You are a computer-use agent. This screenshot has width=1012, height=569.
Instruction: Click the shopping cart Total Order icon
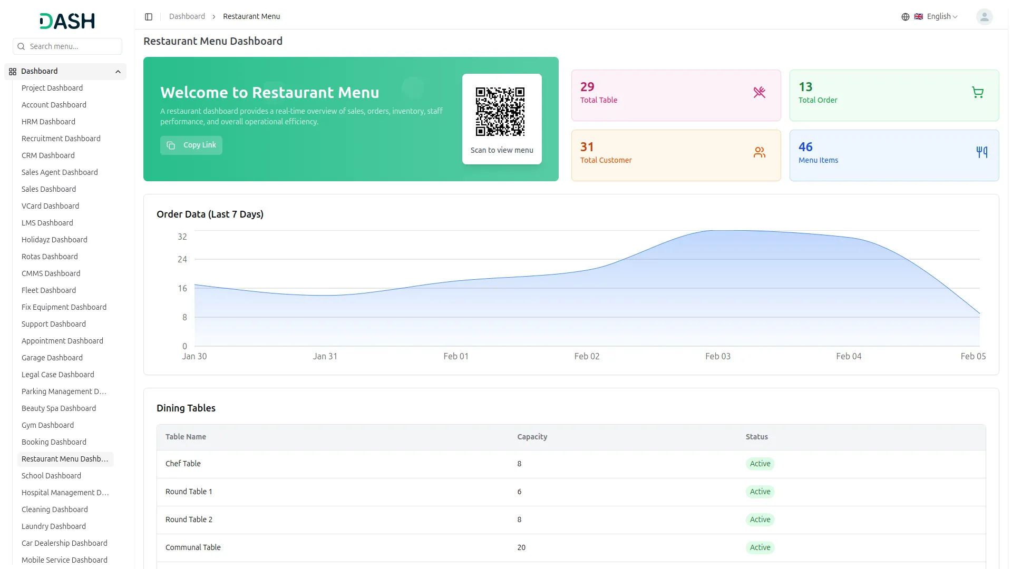pyautogui.click(x=977, y=93)
